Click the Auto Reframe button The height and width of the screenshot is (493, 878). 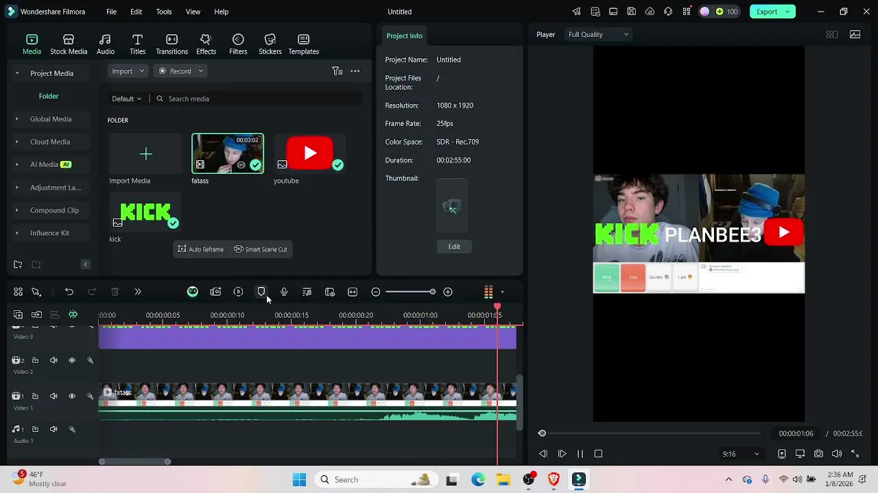pyautogui.click(x=200, y=249)
